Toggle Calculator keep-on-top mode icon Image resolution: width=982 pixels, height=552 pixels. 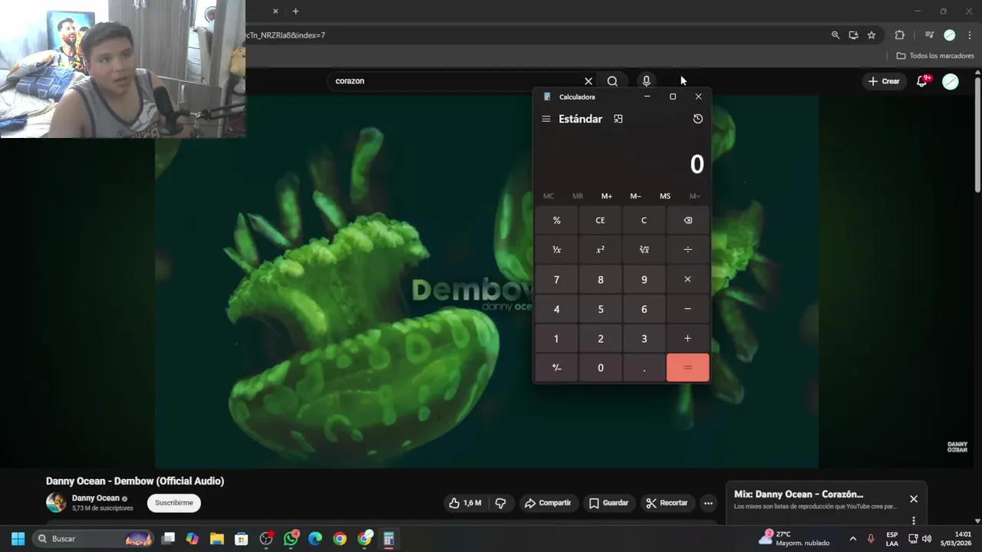[618, 119]
